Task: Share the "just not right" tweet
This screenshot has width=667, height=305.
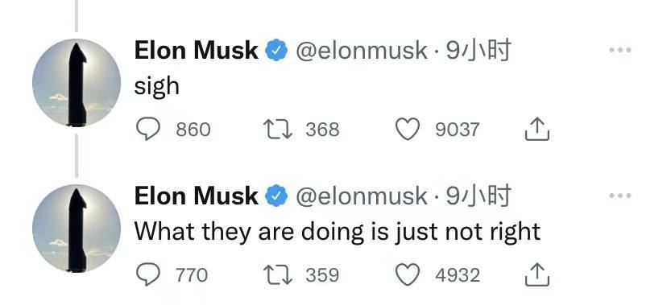Action: pos(536,275)
